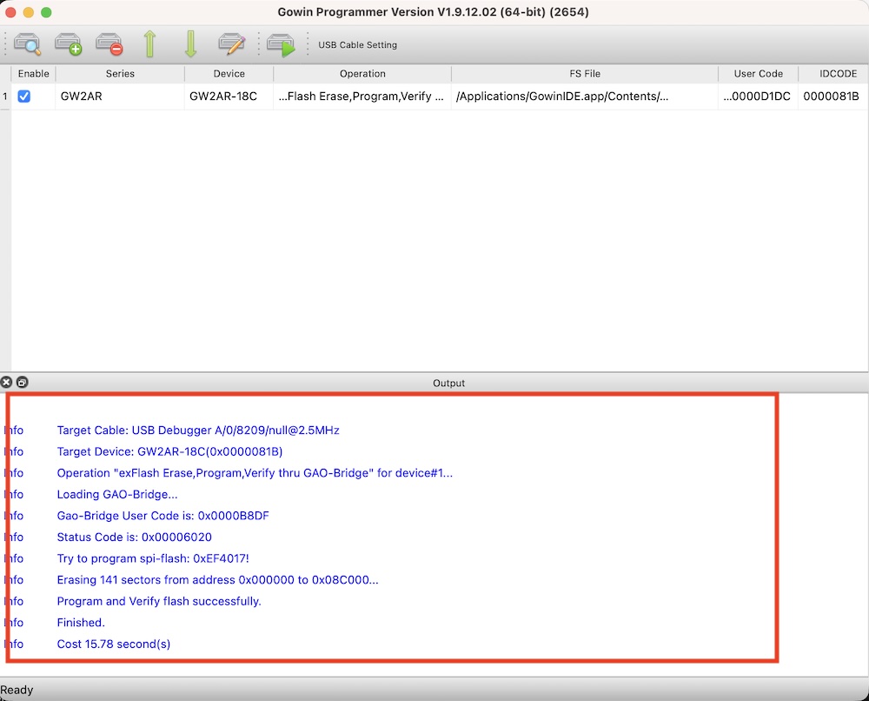Click the User Code column header
The width and height of the screenshot is (869, 701).
coord(758,74)
